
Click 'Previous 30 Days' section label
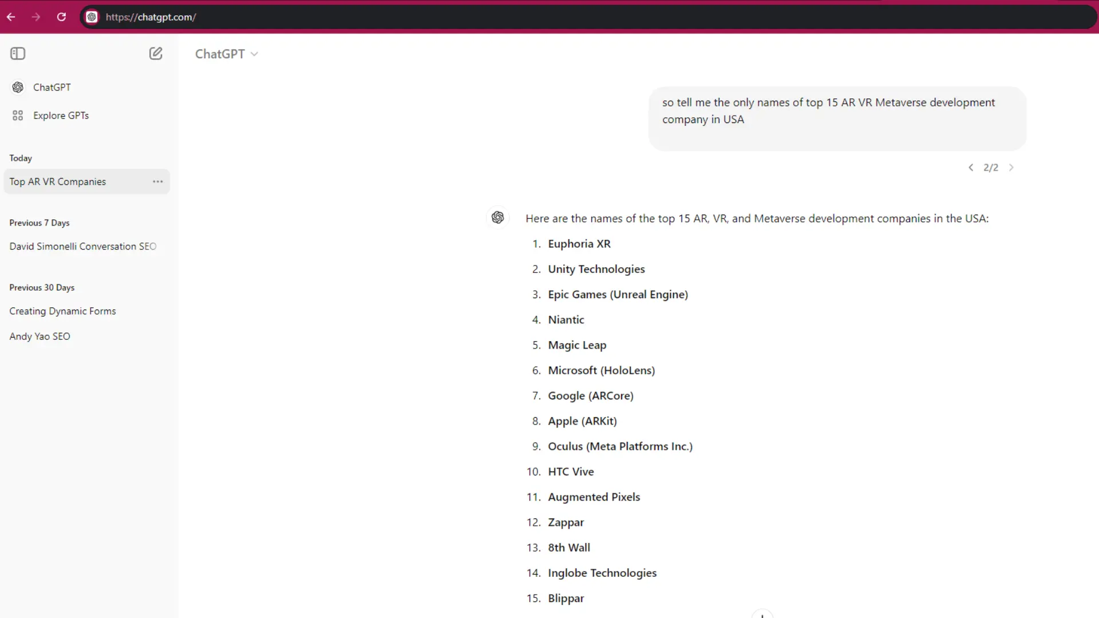point(42,288)
